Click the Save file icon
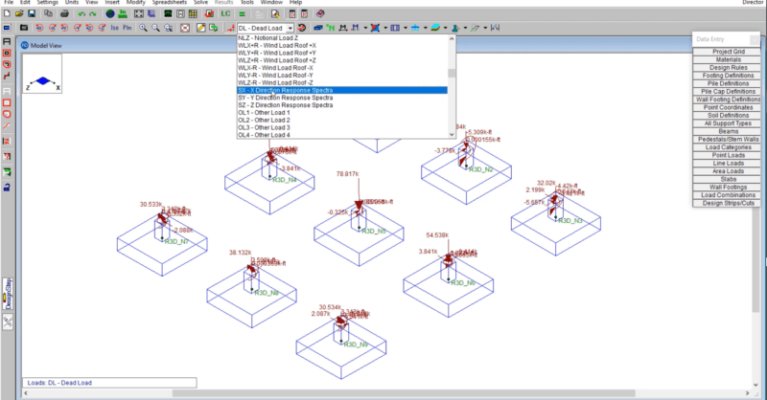This screenshot has height=400, width=767. (x=30, y=14)
